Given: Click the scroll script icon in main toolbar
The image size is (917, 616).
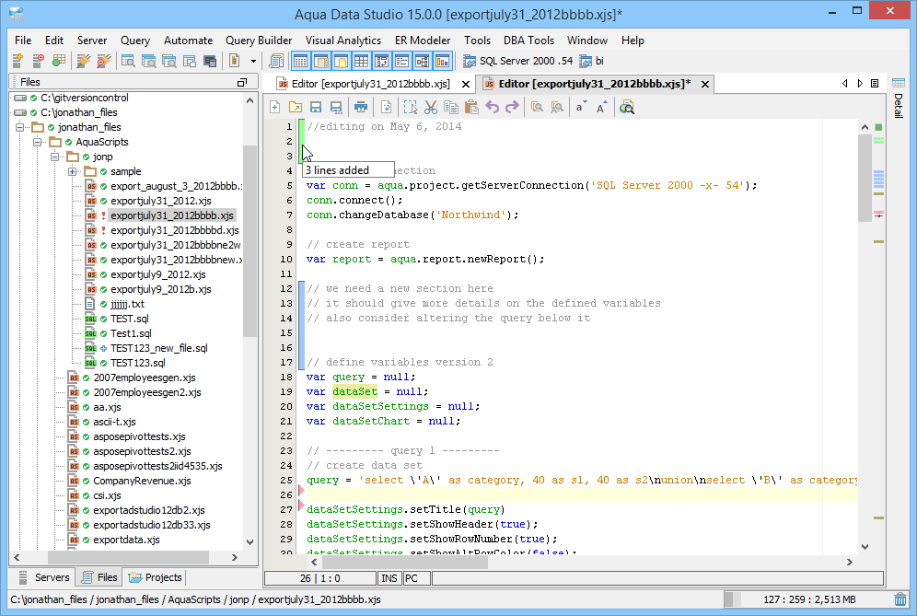Looking at the screenshot, I should pyautogui.click(x=275, y=60).
